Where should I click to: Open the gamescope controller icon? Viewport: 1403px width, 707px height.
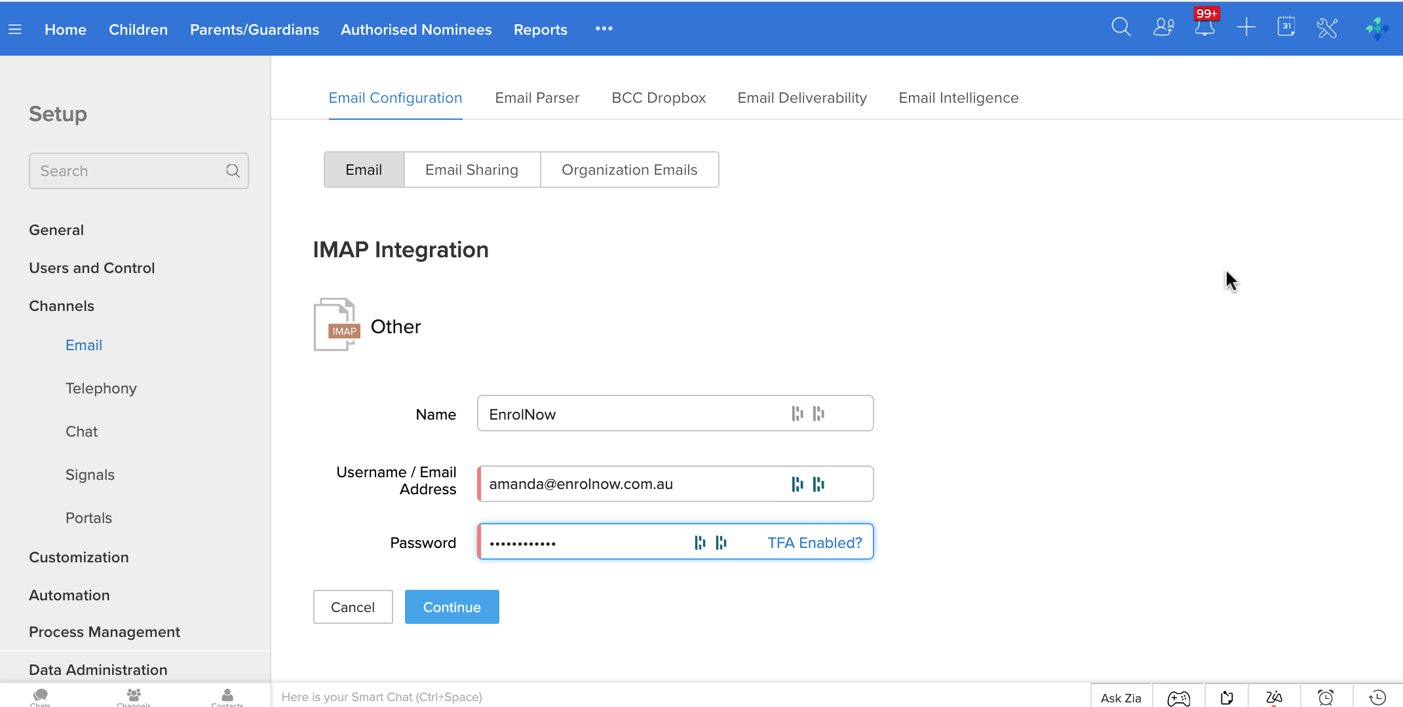(x=1178, y=698)
